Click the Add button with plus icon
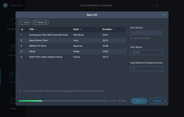 [24, 22]
